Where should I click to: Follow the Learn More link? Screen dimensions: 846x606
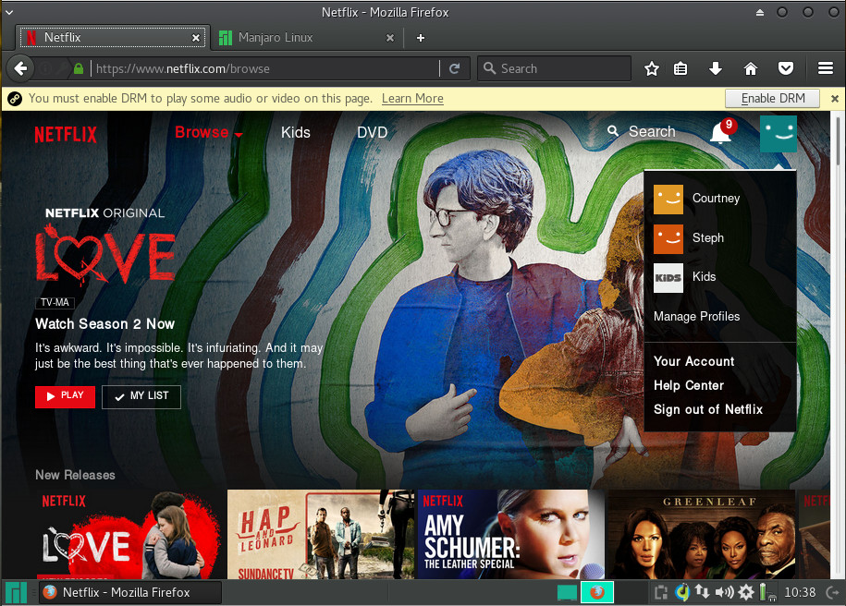tap(412, 99)
